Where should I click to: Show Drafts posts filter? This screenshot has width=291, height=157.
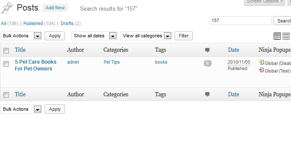pyautogui.click(x=67, y=23)
